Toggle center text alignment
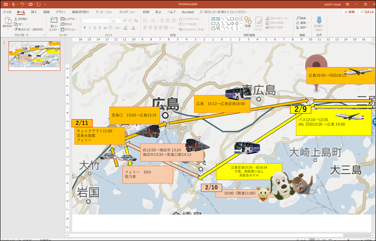 [150, 28]
